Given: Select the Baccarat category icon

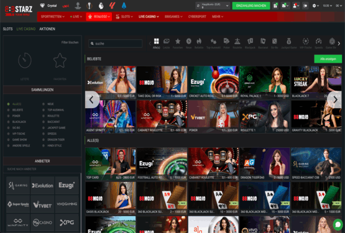Looking at the screenshot, I should point(263,41).
